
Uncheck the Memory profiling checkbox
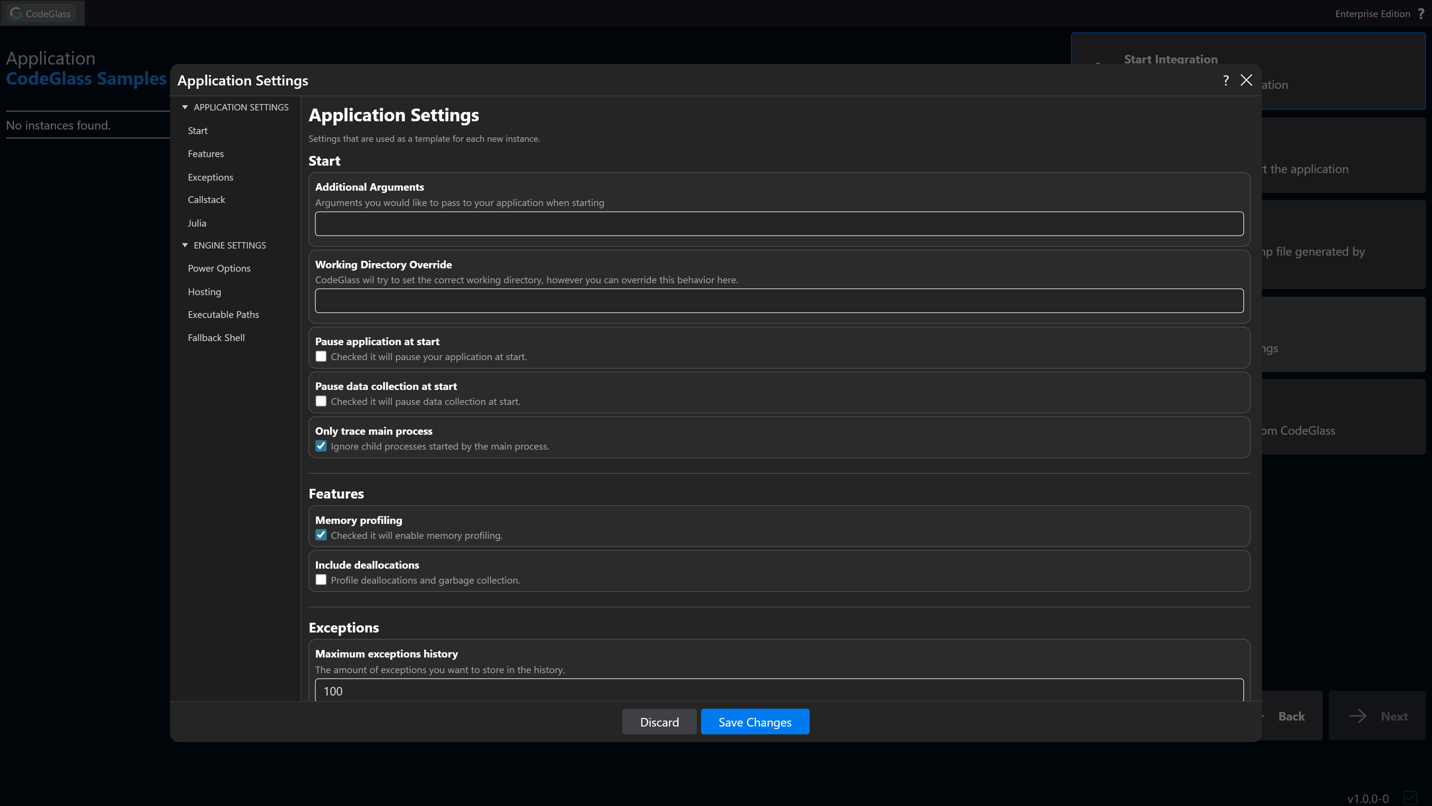tap(321, 535)
